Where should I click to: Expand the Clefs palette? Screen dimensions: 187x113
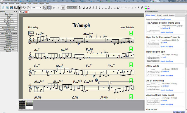[x=9, y=18]
